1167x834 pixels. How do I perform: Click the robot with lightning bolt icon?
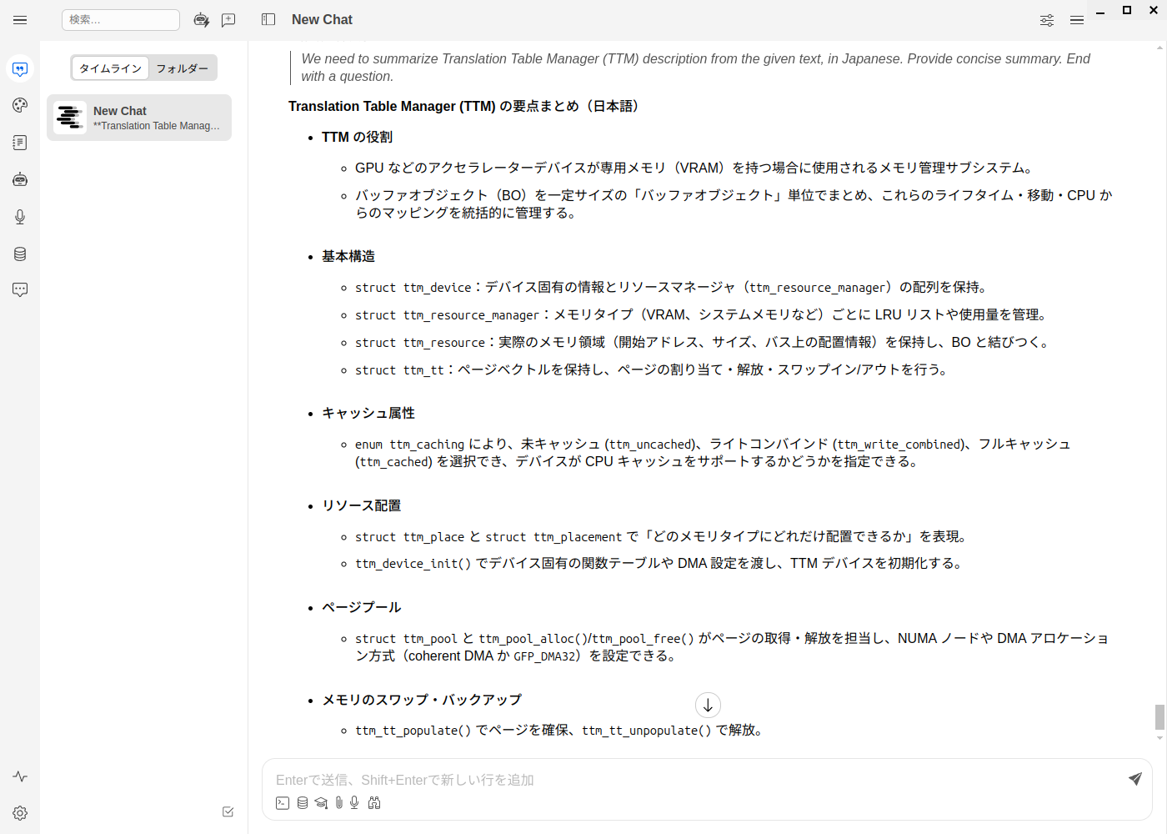click(201, 20)
